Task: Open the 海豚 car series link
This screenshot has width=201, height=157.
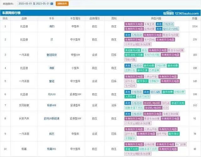Action: click(52, 68)
